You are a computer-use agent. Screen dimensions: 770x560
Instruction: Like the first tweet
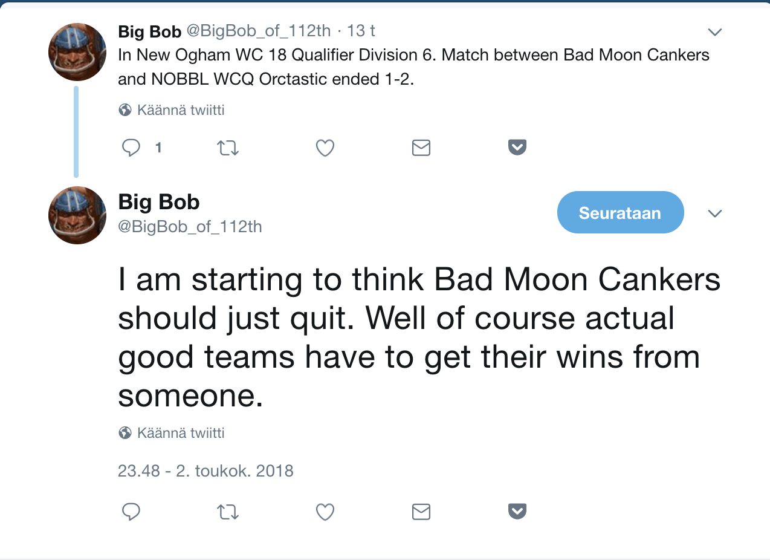[325, 148]
